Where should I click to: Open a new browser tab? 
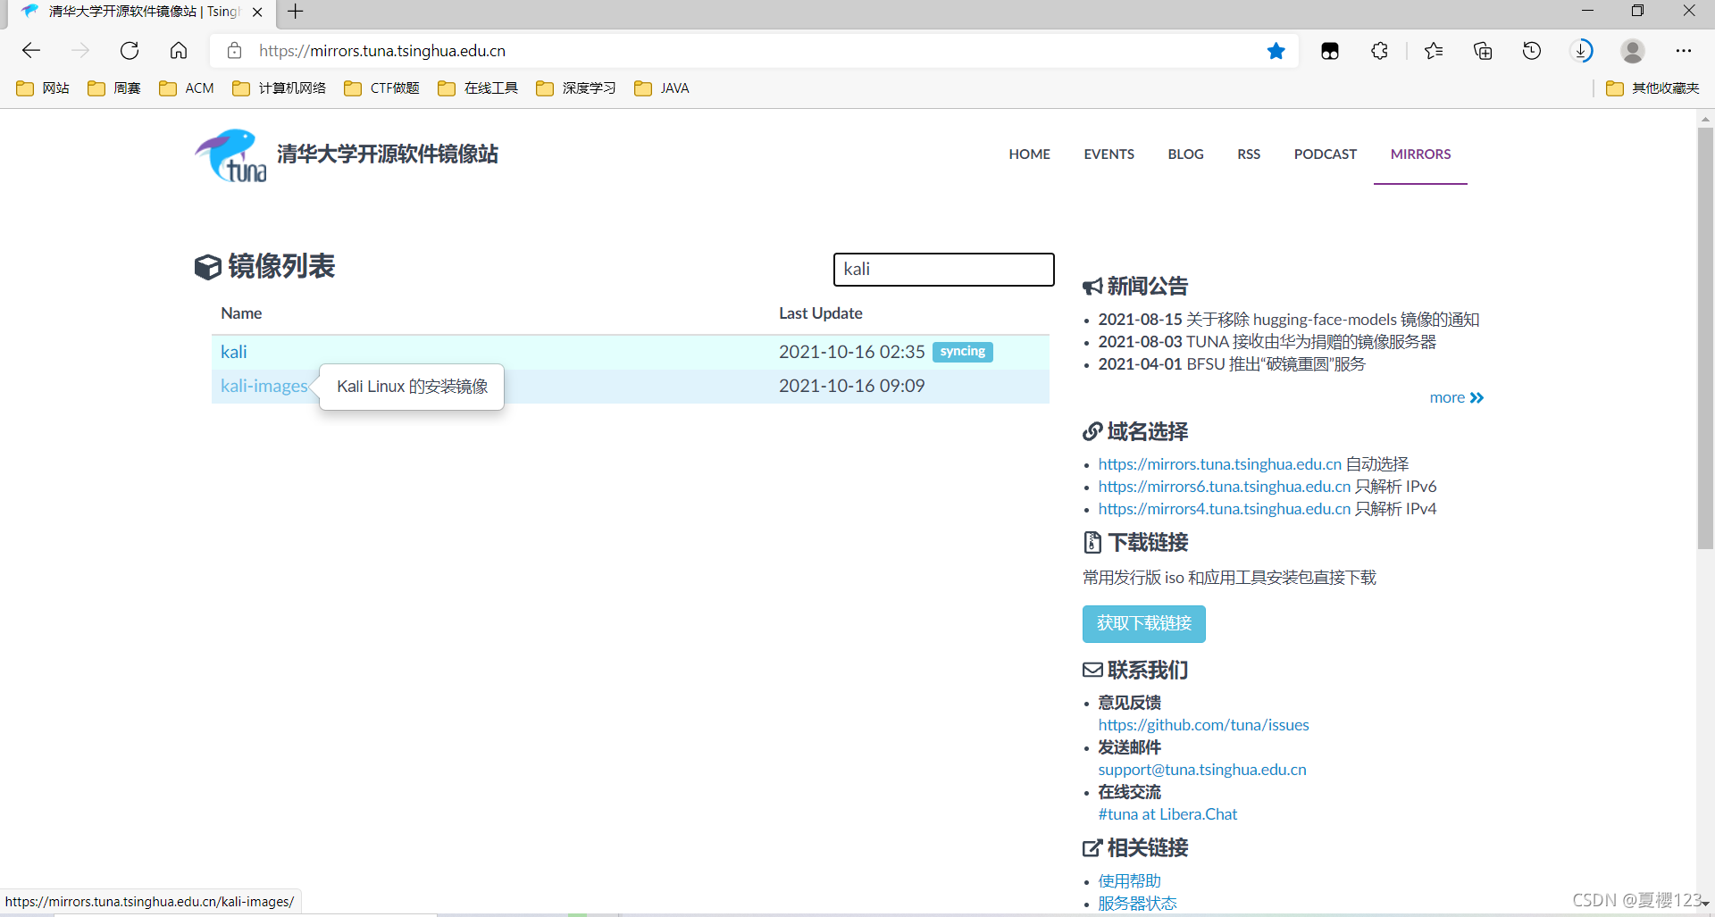[296, 12]
